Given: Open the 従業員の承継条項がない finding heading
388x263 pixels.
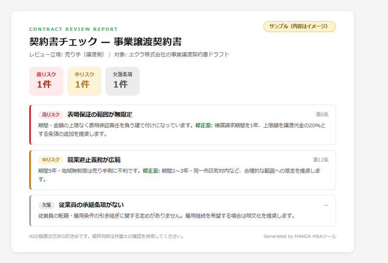Looking at the screenshot, I should 91,205.
